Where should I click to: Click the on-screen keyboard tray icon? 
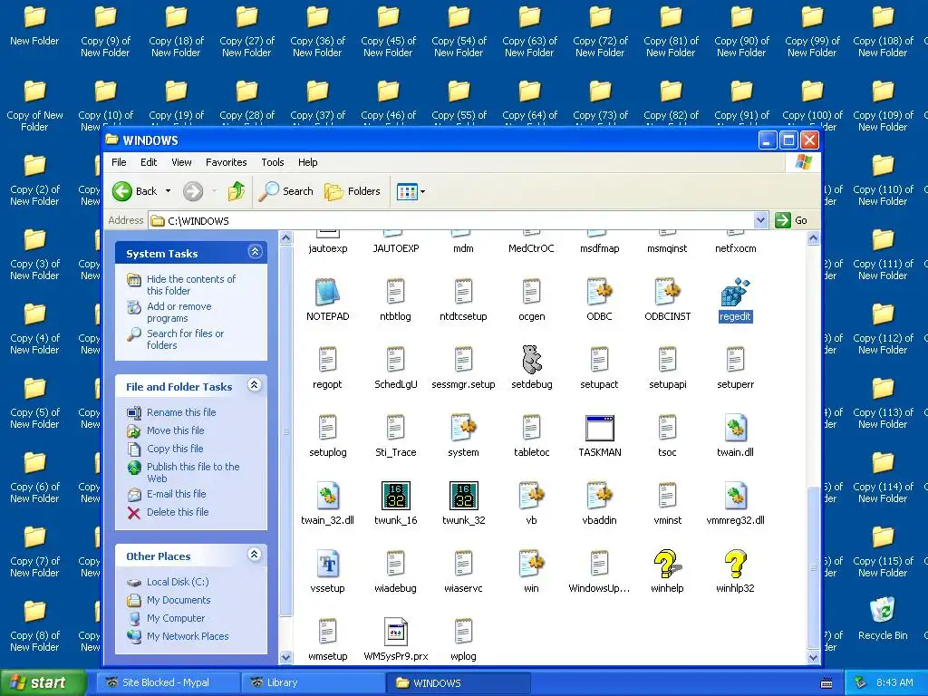(826, 683)
